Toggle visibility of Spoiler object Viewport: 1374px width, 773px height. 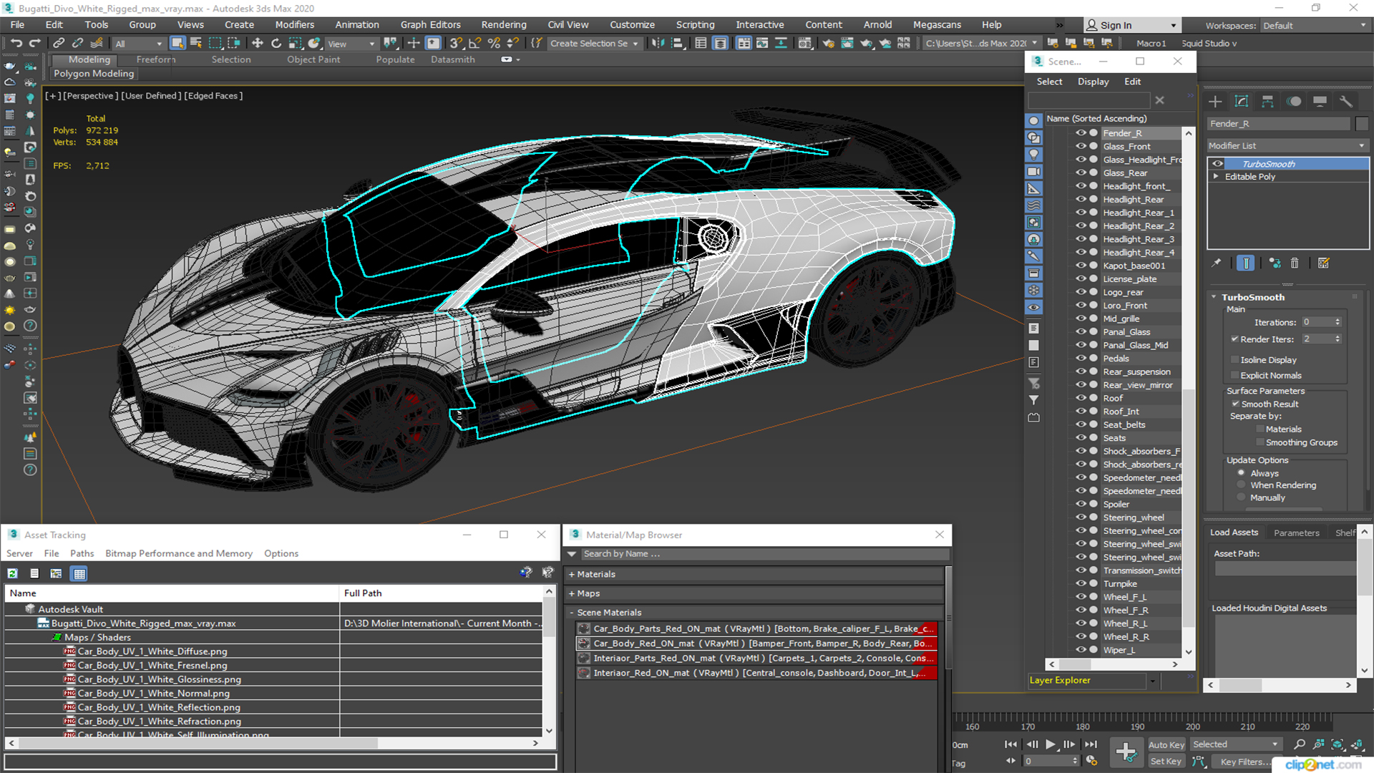(x=1081, y=504)
